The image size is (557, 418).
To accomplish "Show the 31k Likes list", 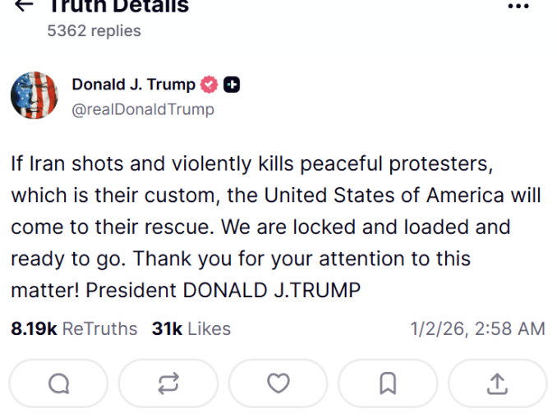I will coord(191,329).
